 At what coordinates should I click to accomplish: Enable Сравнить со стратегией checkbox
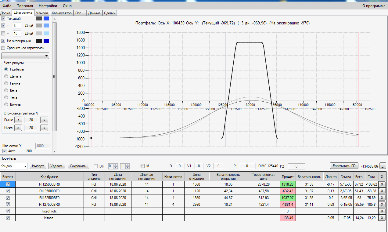point(3,48)
